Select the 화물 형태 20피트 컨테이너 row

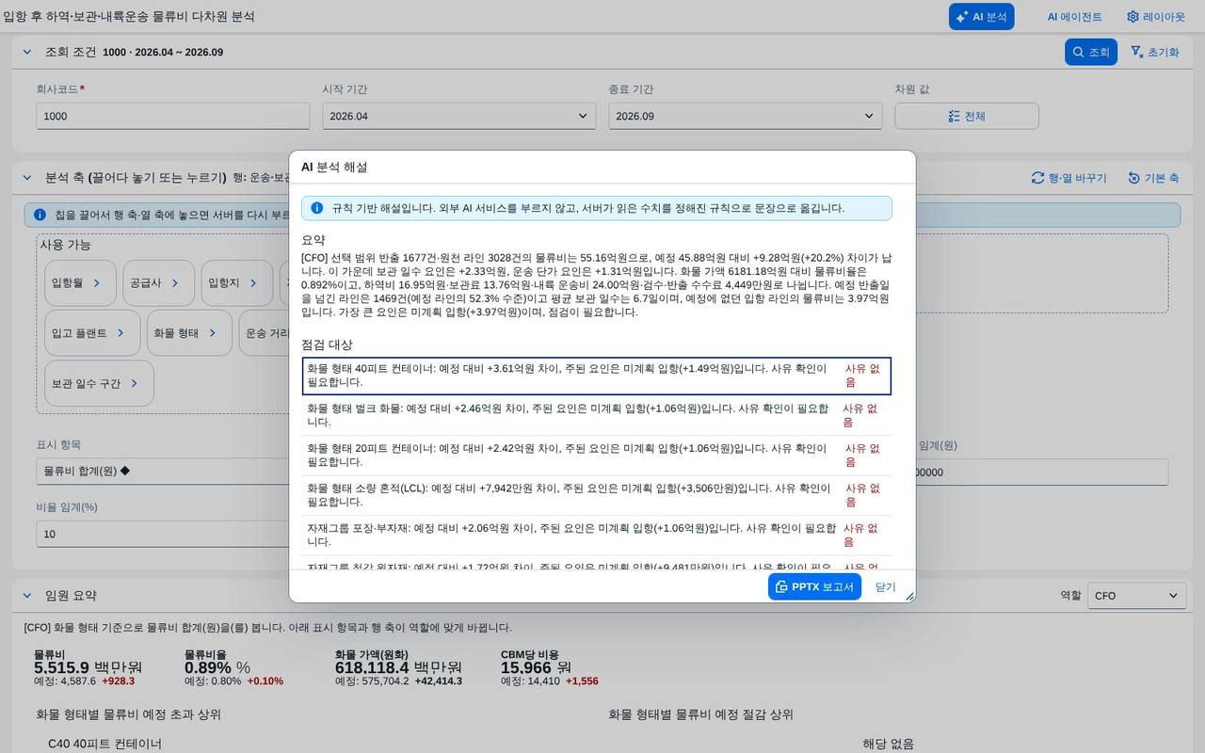coord(597,455)
